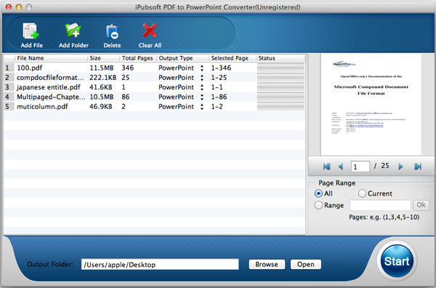Click the Output Type column header
Viewport: 436px width, 288px height.
tap(182, 58)
